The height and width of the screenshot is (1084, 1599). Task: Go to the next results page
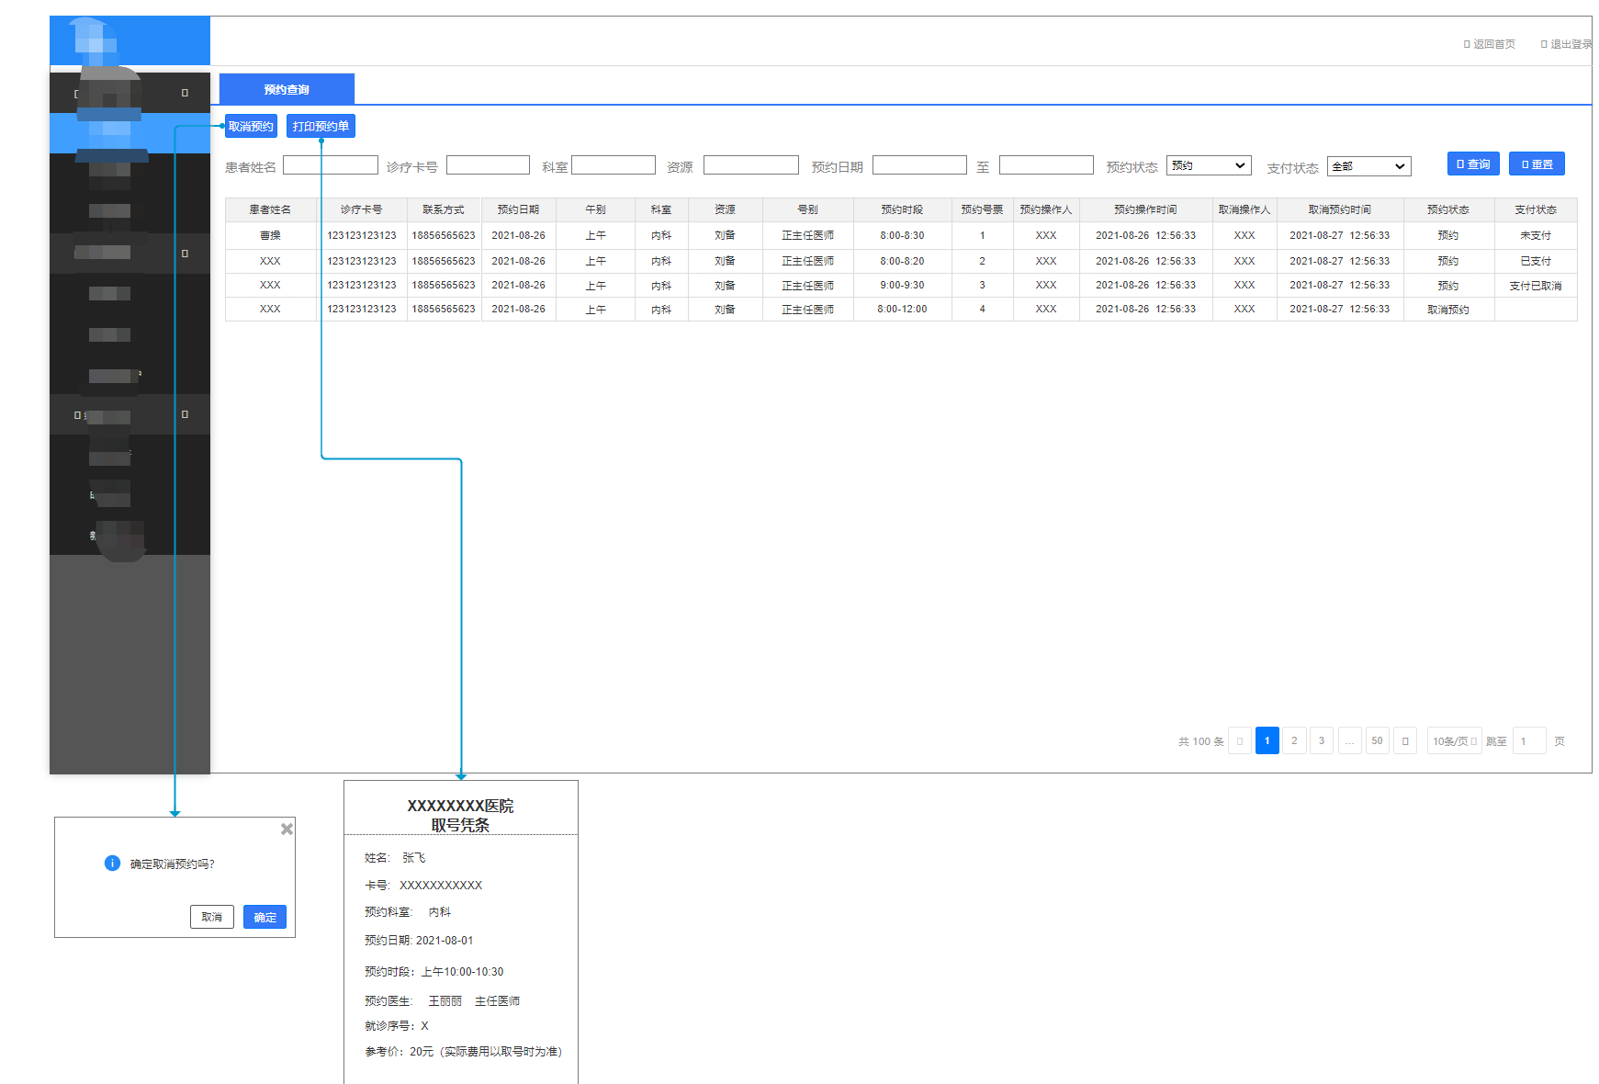[x=1404, y=741]
